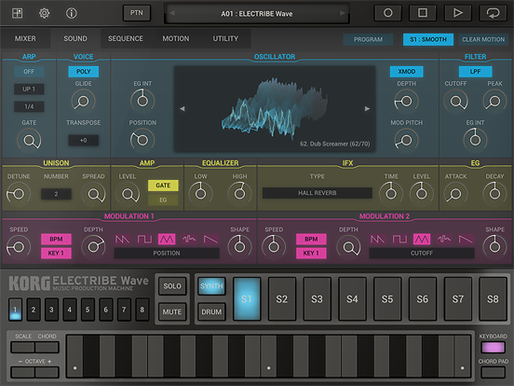Go to next pattern arrow
Image resolution: width=514 pixels, height=386 pixels.
[x=343, y=13]
